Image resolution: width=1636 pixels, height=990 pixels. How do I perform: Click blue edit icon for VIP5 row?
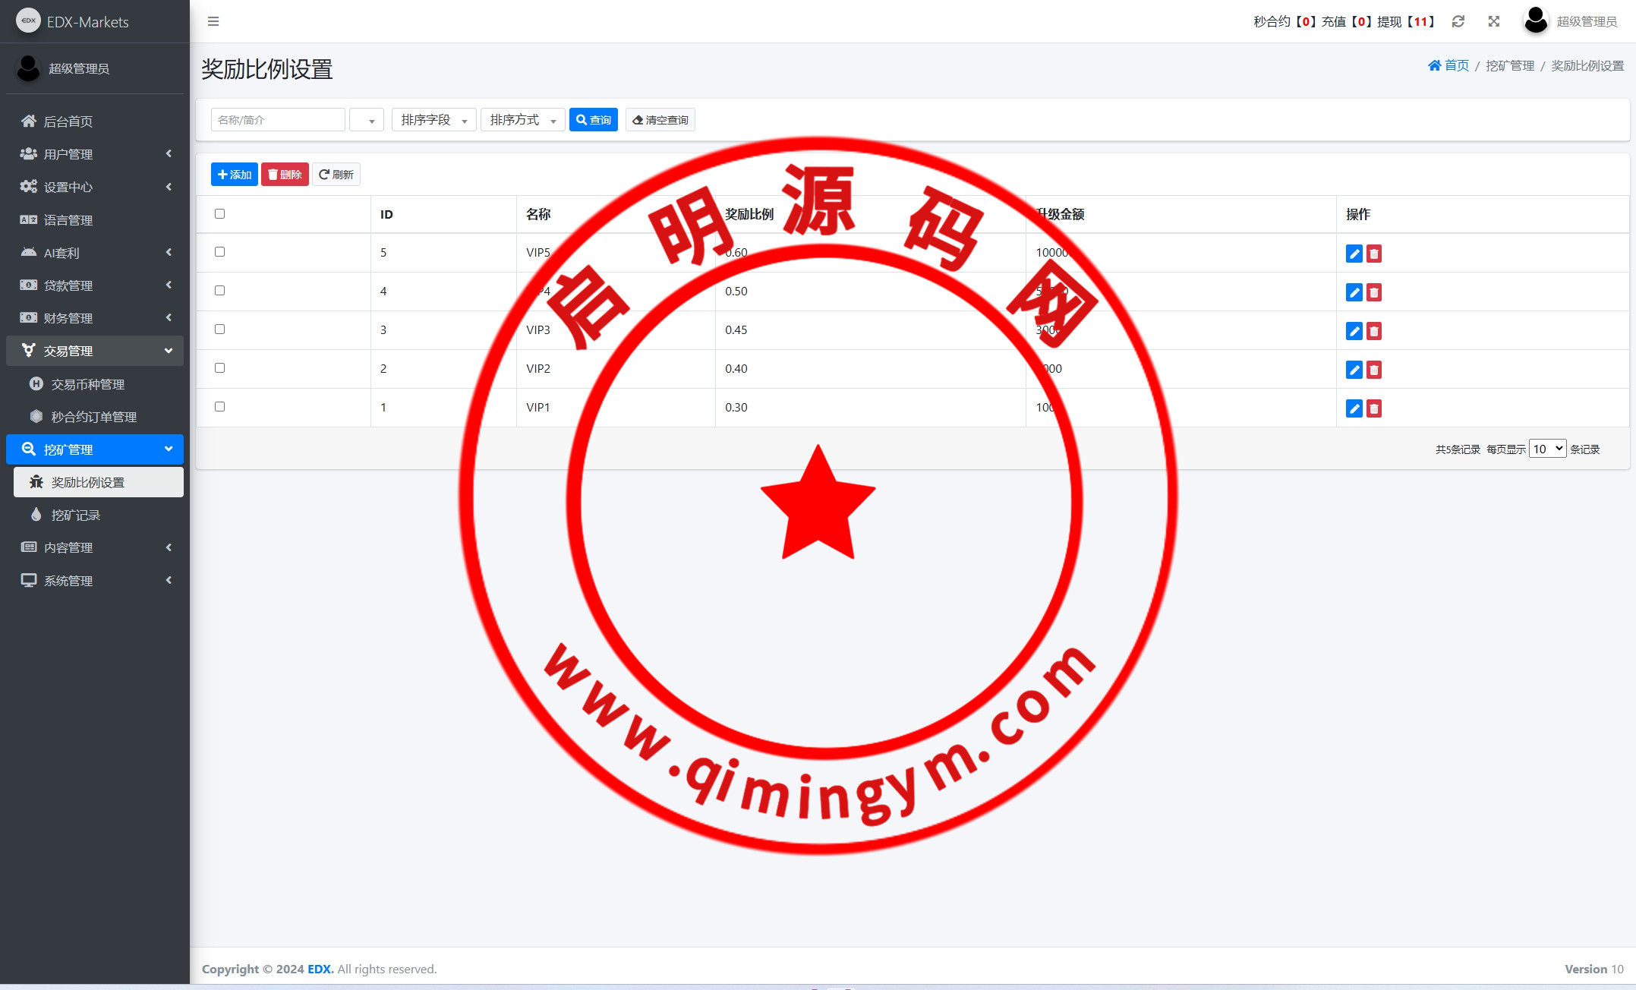coord(1354,254)
